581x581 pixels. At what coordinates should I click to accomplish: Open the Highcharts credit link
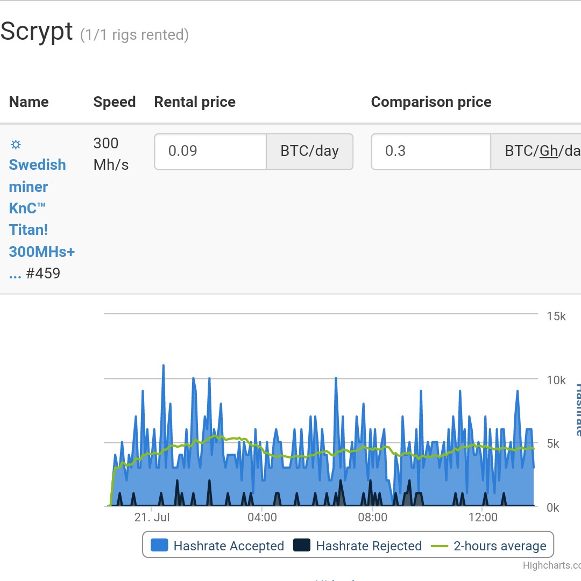pos(552,565)
